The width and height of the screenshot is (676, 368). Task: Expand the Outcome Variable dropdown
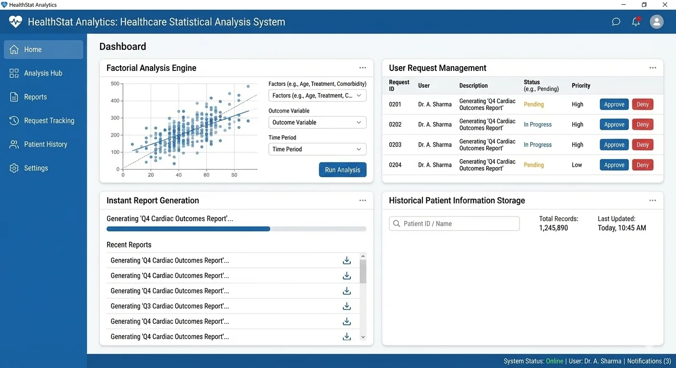click(x=317, y=122)
